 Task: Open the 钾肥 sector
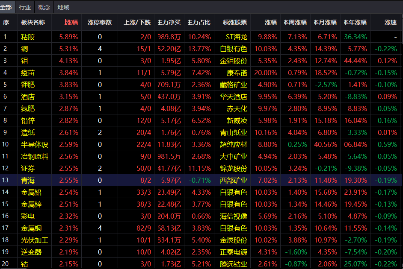[28, 85]
